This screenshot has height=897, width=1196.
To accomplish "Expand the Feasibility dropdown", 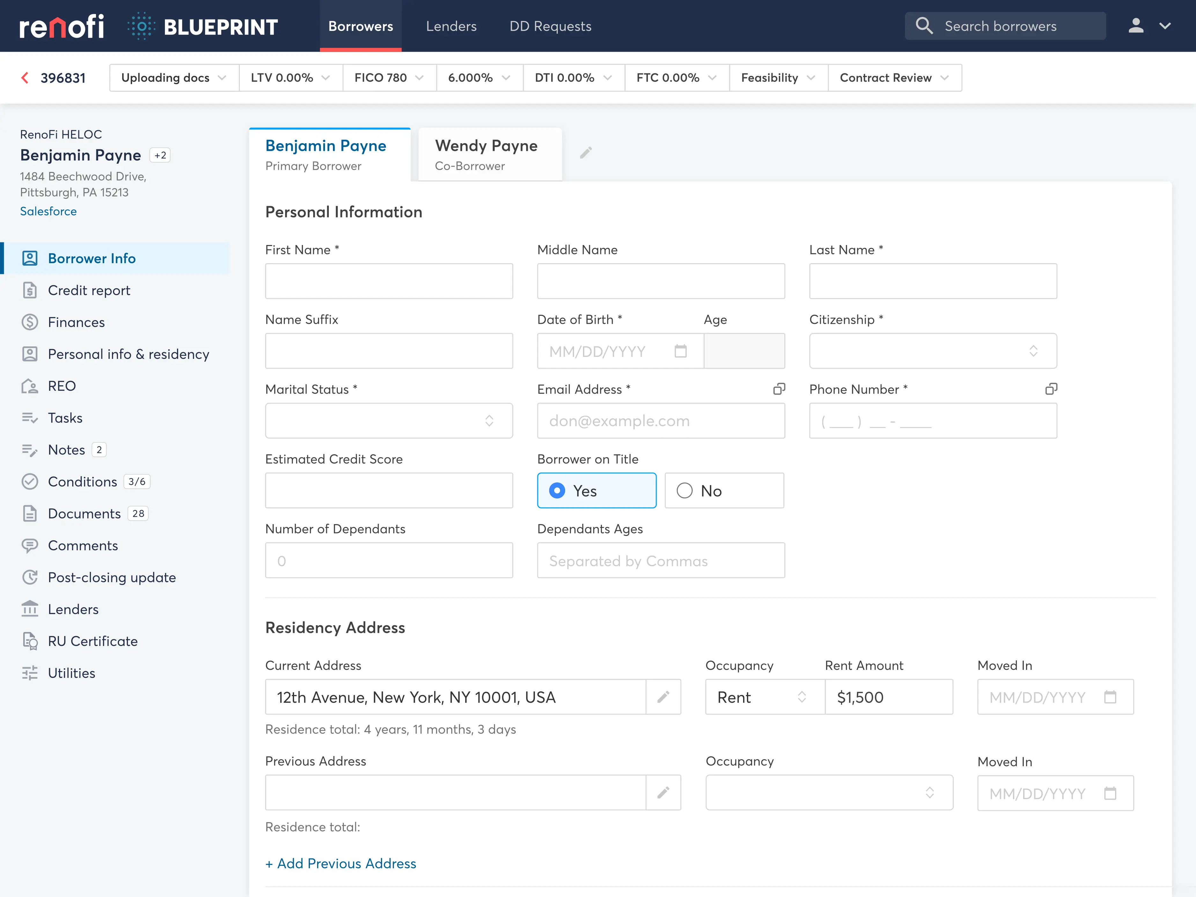I will (779, 78).
